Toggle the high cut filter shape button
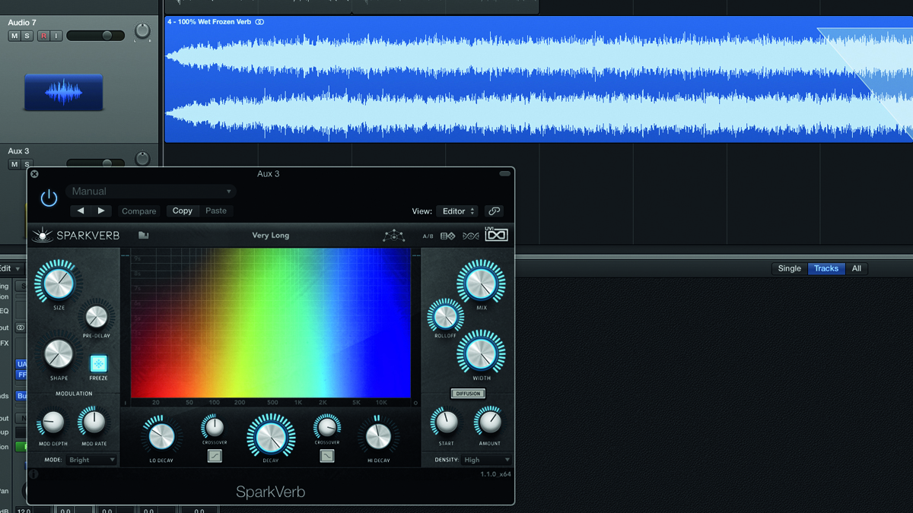Image resolution: width=913 pixels, height=513 pixels. coord(326,456)
